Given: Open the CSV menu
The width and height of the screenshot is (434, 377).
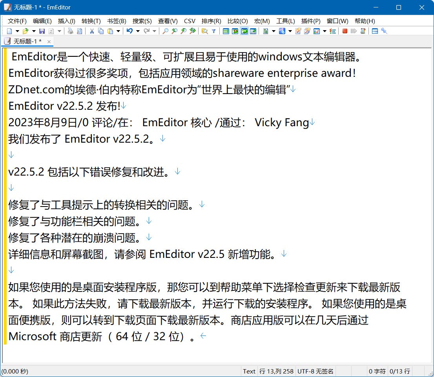Looking at the screenshot, I should click(x=190, y=21).
